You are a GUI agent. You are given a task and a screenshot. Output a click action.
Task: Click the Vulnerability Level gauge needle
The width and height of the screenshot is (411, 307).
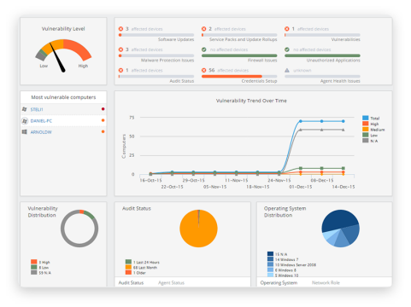point(57,57)
